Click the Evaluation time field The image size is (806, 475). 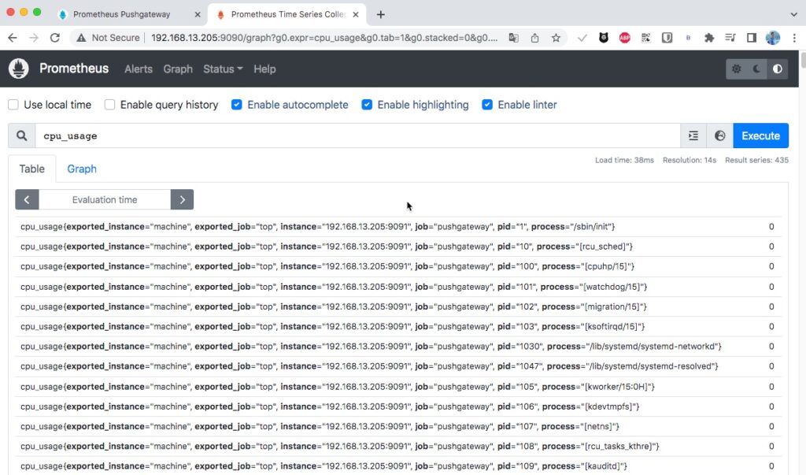click(x=105, y=199)
